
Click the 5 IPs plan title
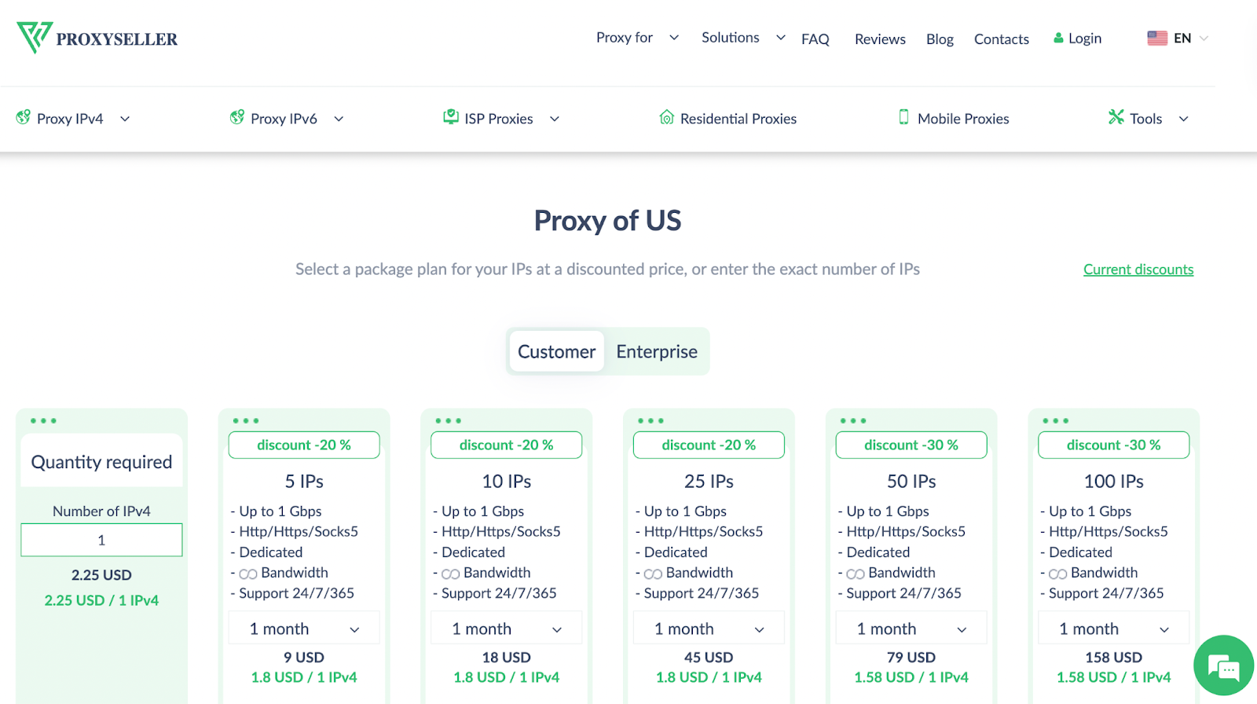coord(304,481)
